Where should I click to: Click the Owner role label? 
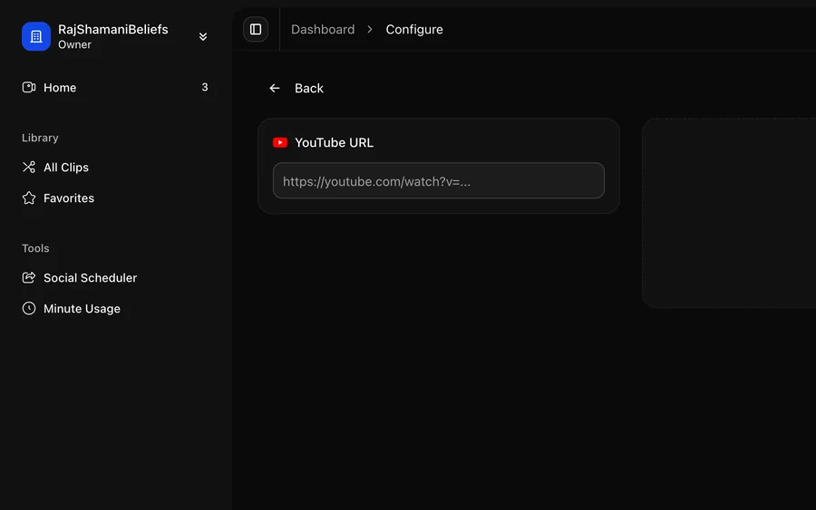point(74,44)
